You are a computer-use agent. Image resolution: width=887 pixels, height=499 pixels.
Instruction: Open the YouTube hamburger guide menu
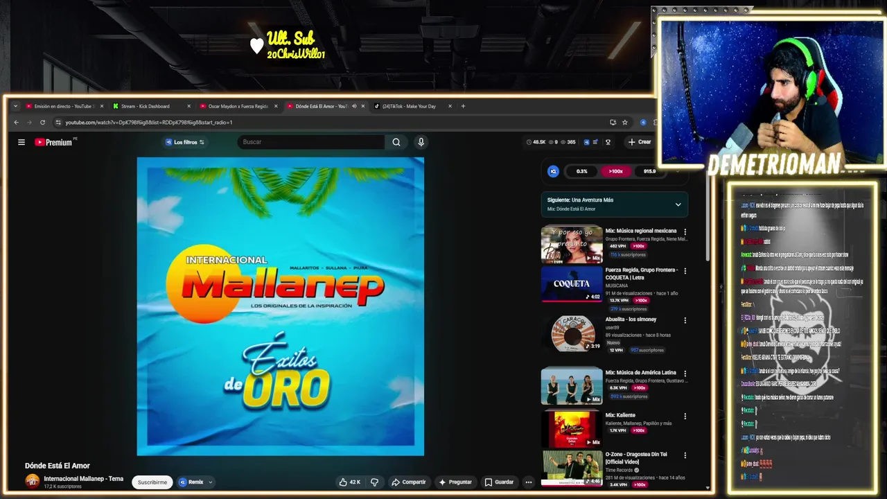(21, 142)
